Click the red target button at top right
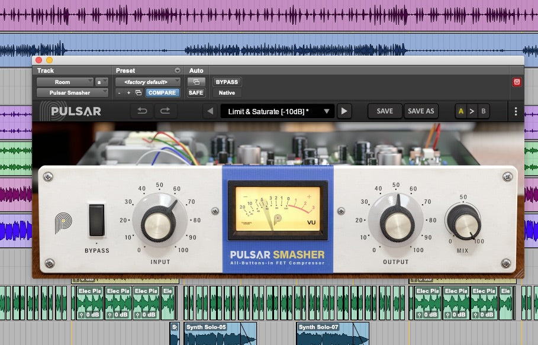Image resolution: width=538 pixels, height=345 pixels. (x=517, y=82)
